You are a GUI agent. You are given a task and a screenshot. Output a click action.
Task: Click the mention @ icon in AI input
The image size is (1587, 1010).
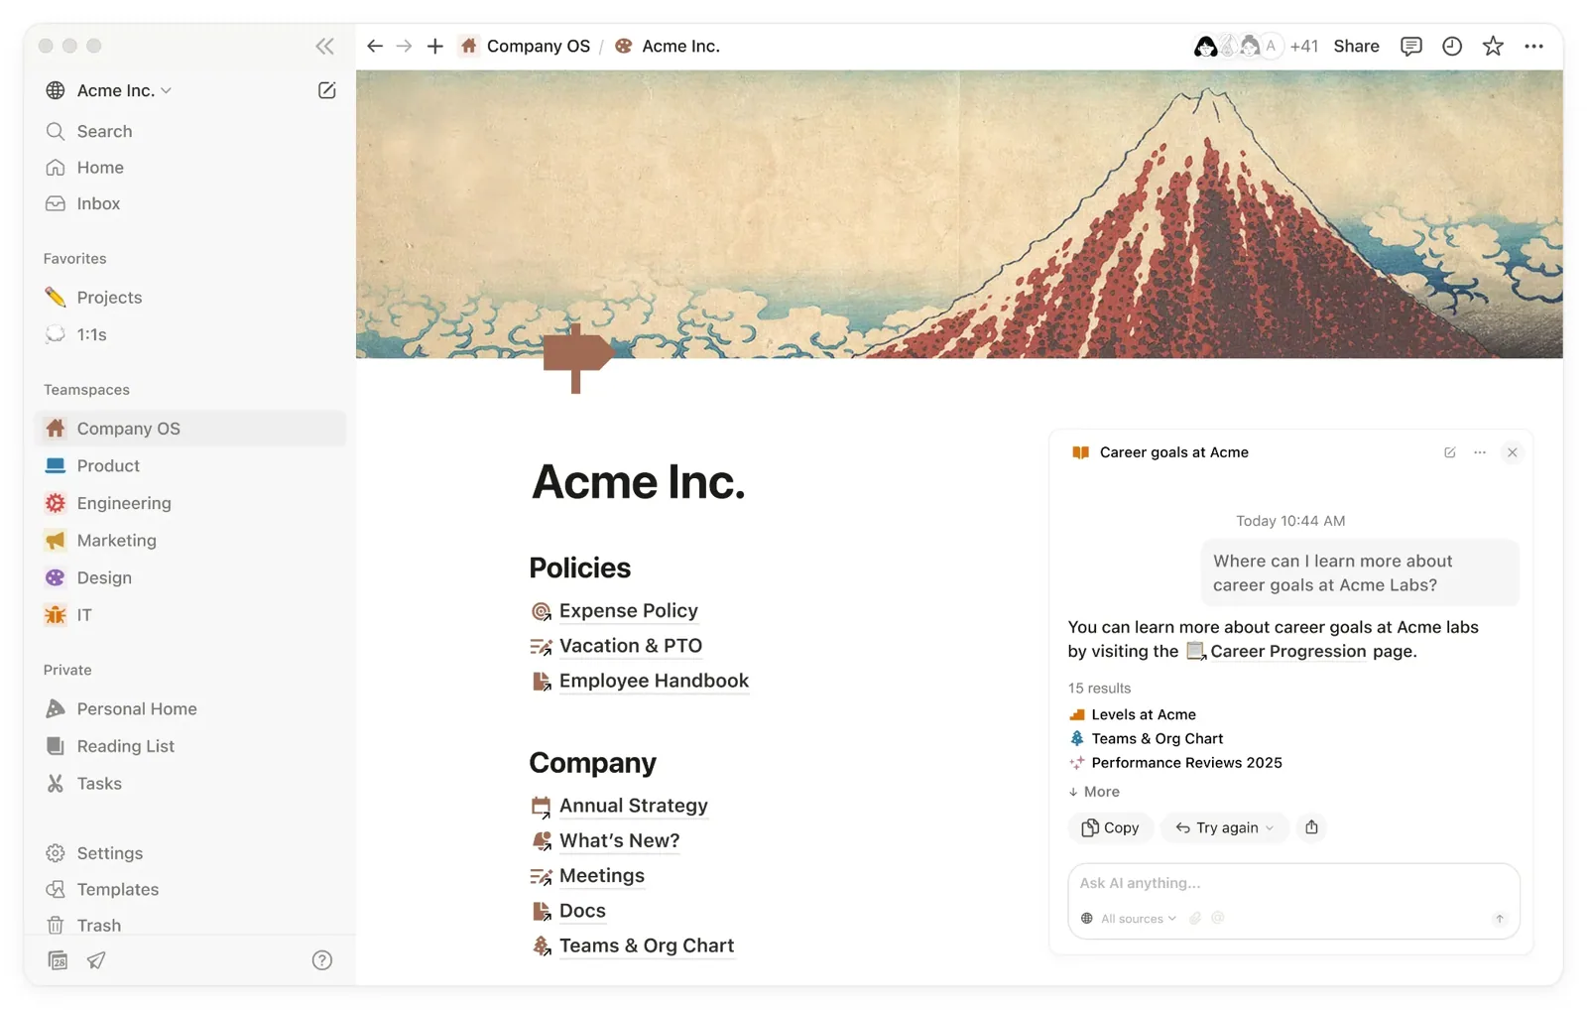(x=1218, y=918)
